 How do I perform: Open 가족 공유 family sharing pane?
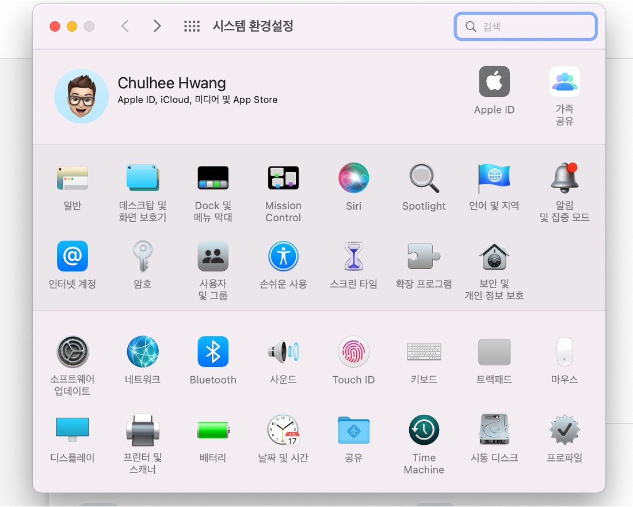(x=565, y=81)
